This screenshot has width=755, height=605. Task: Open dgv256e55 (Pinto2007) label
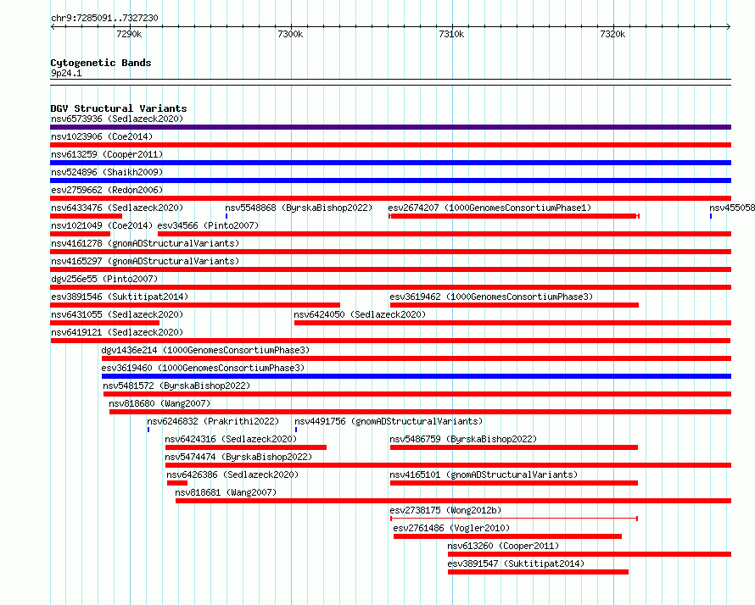(x=104, y=279)
